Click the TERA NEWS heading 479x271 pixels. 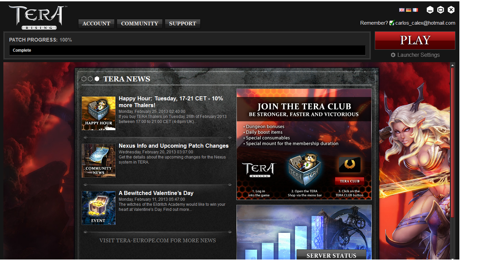click(x=127, y=79)
